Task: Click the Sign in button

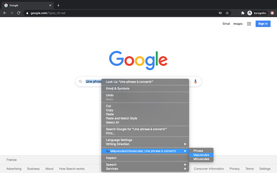Action: [x=263, y=24]
